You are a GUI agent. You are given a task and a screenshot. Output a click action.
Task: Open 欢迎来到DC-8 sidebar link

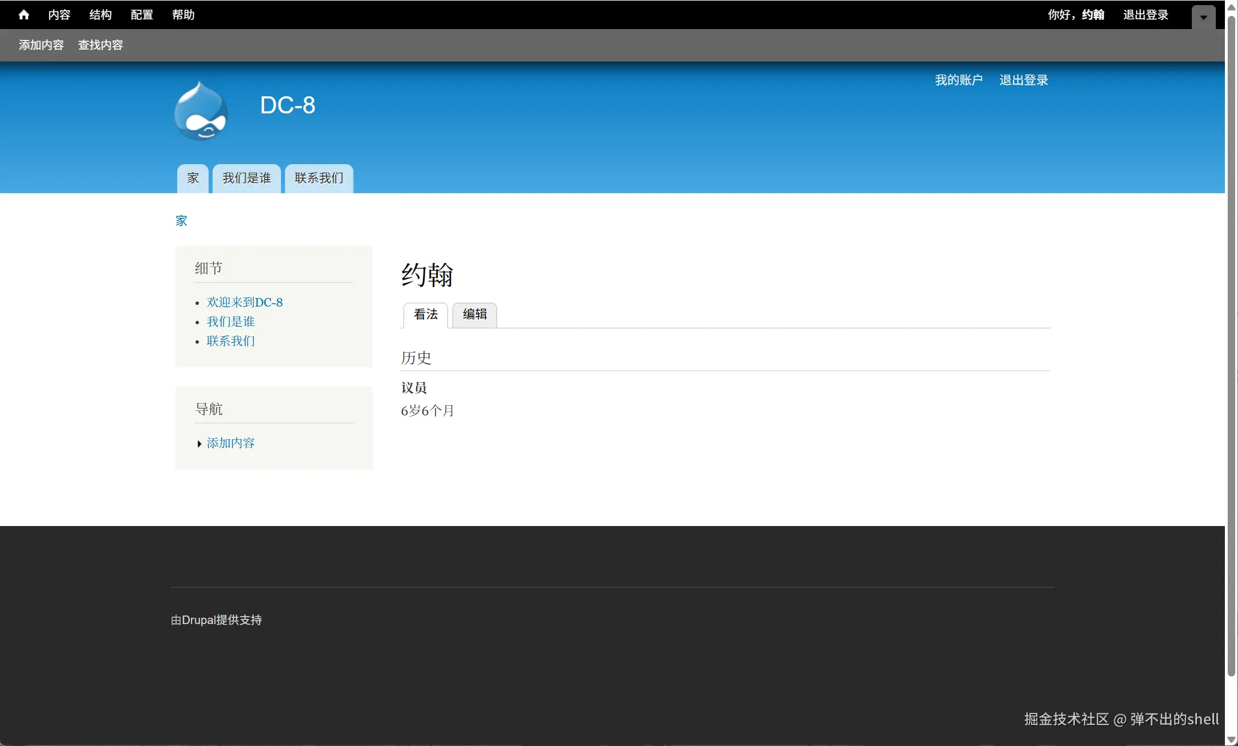(245, 303)
